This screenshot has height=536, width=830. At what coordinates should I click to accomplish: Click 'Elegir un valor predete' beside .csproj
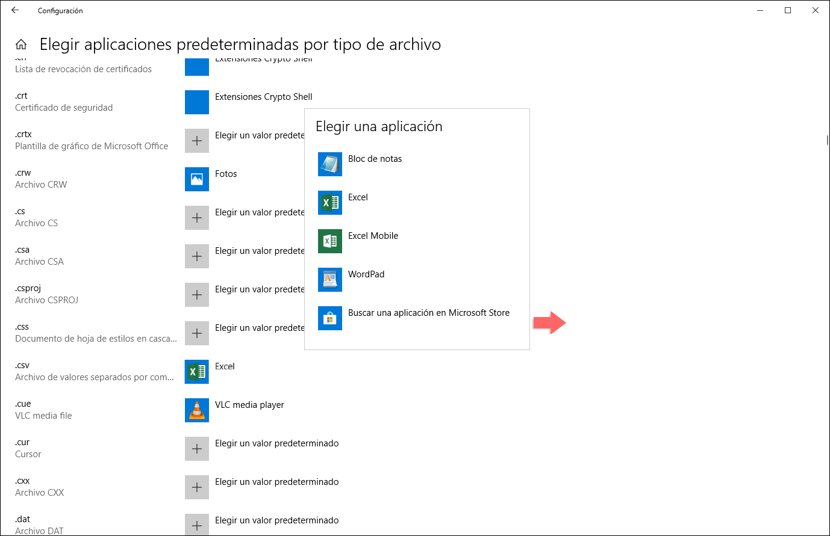pos(260,289)
